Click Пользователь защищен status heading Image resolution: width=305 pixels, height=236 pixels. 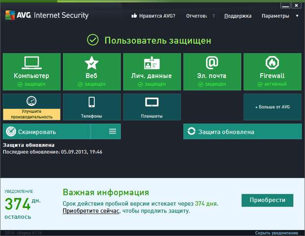(x=158, y=40)
